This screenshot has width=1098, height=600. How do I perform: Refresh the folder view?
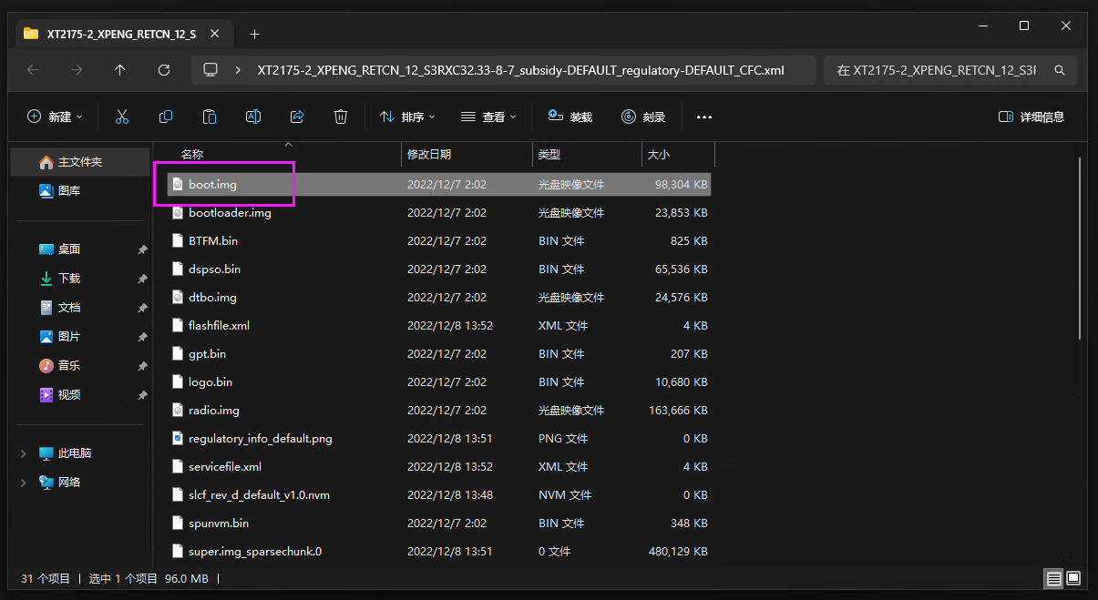click(164, 69)
